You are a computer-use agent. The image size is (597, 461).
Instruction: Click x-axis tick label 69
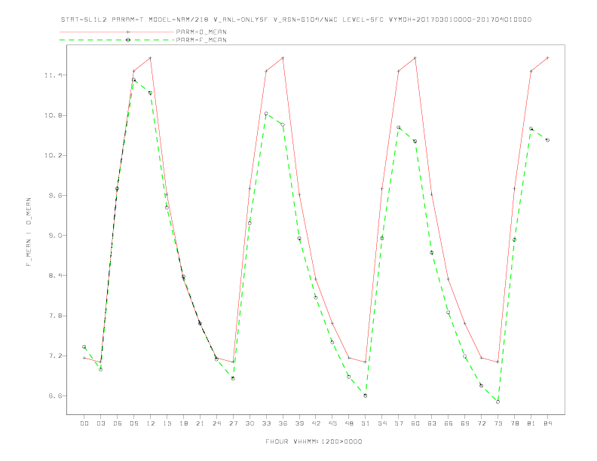465,423
